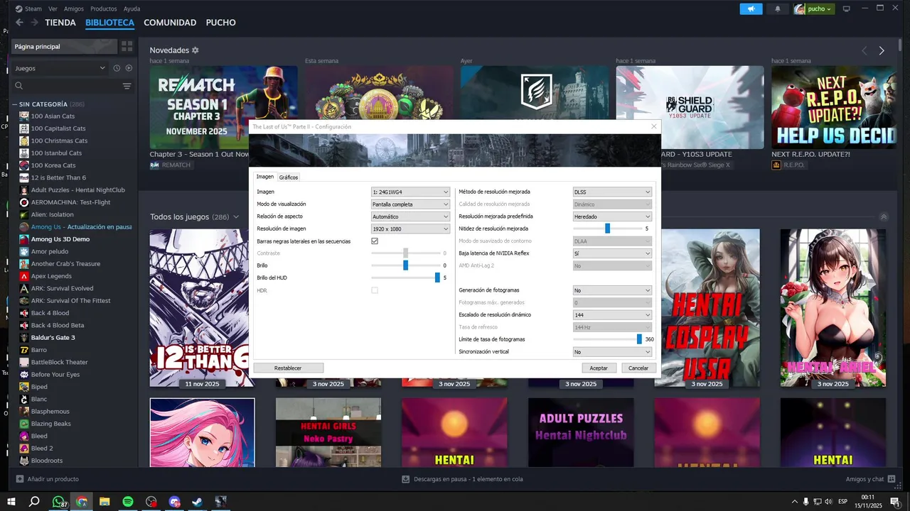Open Spotify from the taskbar
The height and width of the screenshot is (511, 910).
click(128, 502)
